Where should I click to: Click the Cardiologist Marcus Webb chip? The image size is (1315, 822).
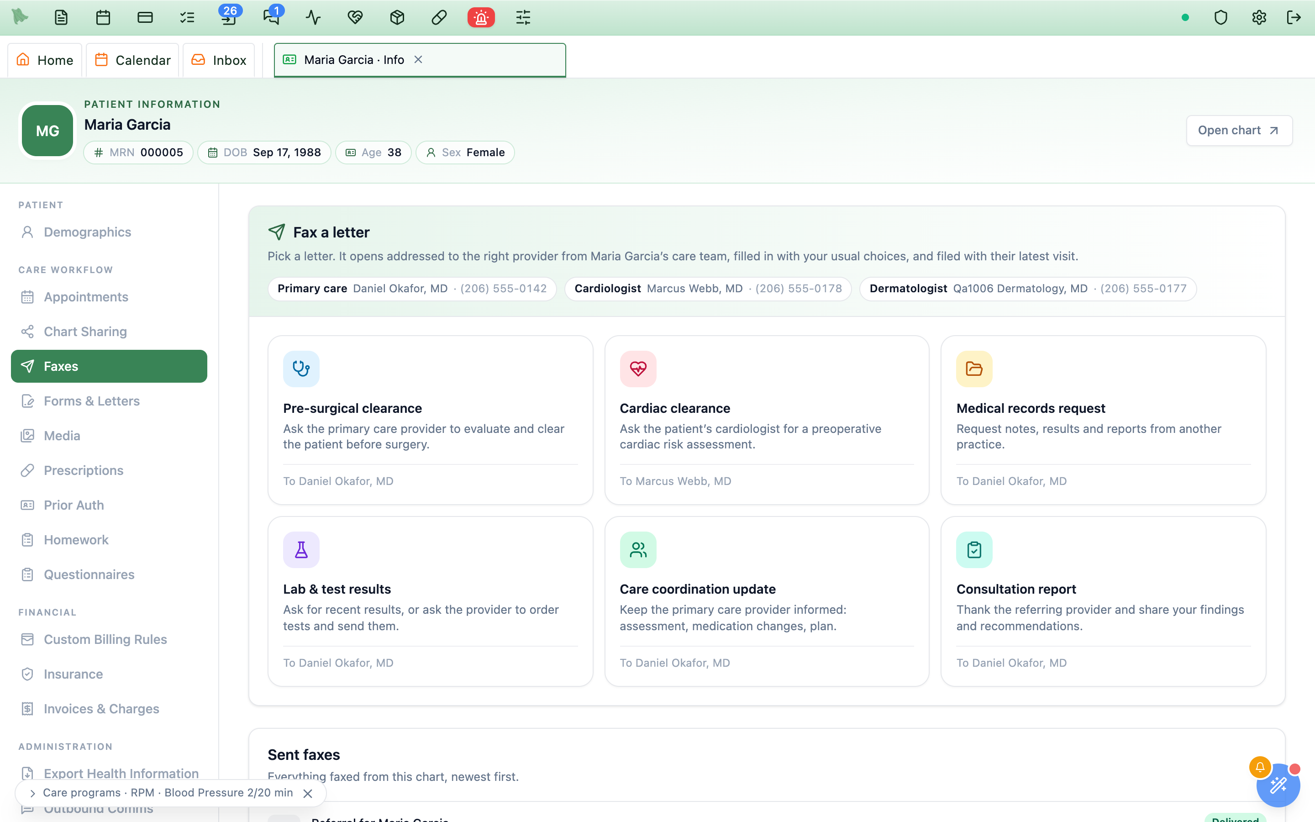click(x=708, y=289)
